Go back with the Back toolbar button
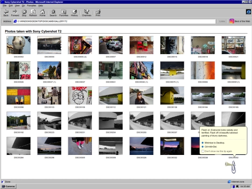The width and height of the screenshot is (252, 189). [x=6, y=13]
